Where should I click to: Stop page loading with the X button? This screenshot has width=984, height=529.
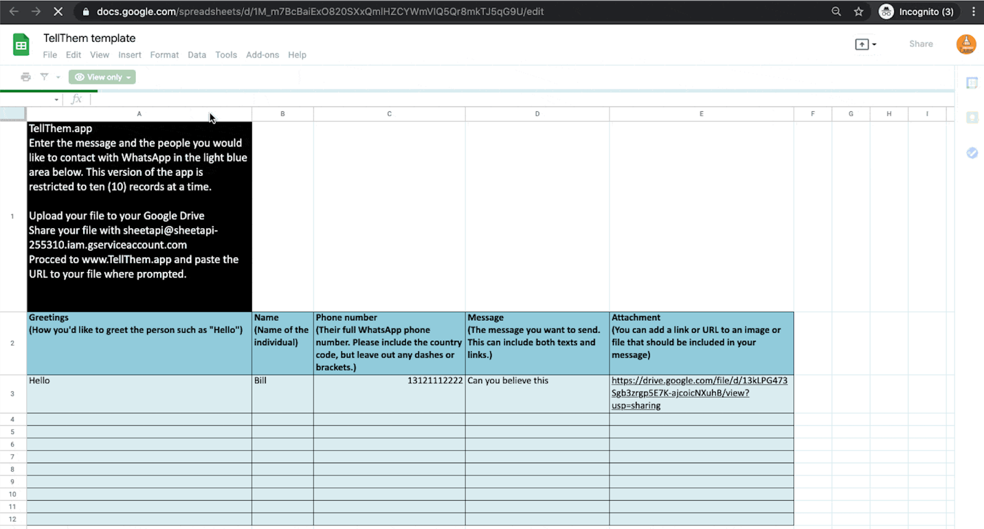coord(58,12)
